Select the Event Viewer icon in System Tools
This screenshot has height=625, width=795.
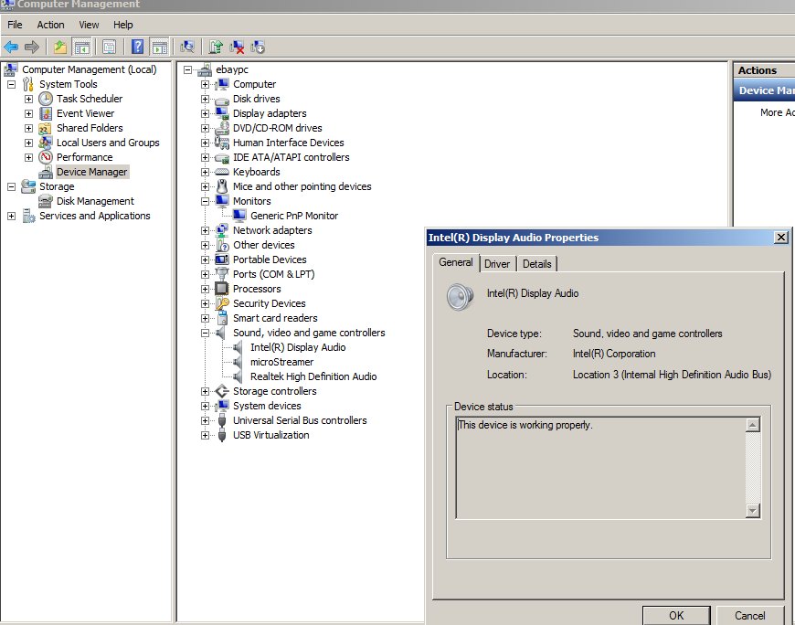click(x=45, y=112)
